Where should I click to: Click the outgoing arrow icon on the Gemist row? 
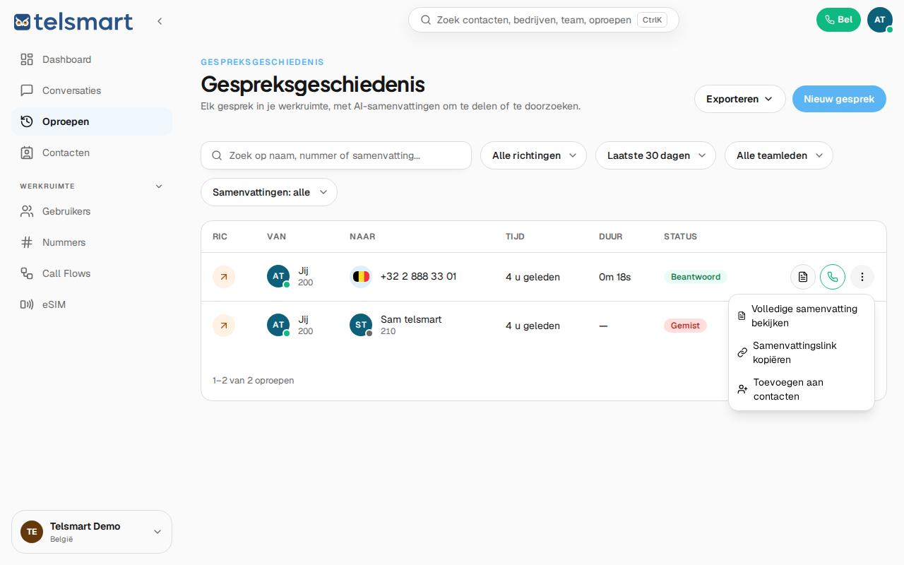tap(224, 326)
